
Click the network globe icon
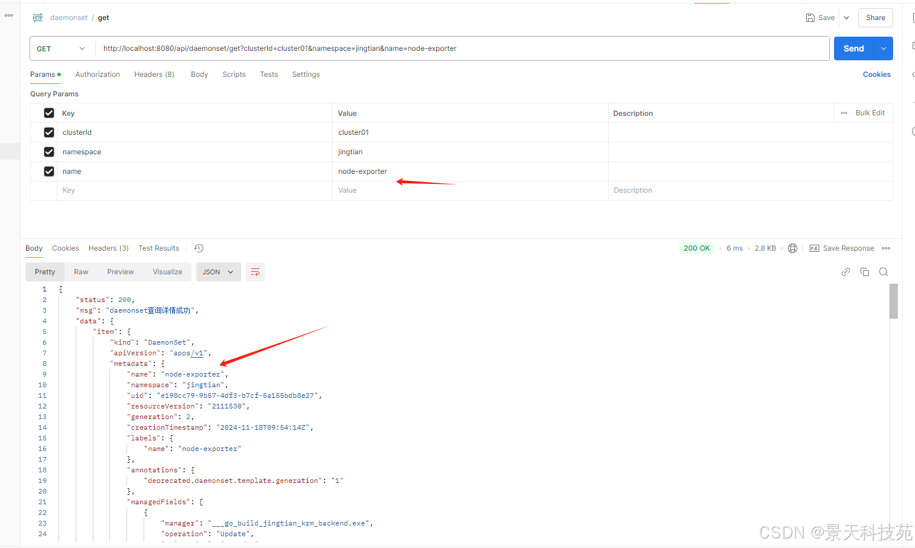click(793, 248)
